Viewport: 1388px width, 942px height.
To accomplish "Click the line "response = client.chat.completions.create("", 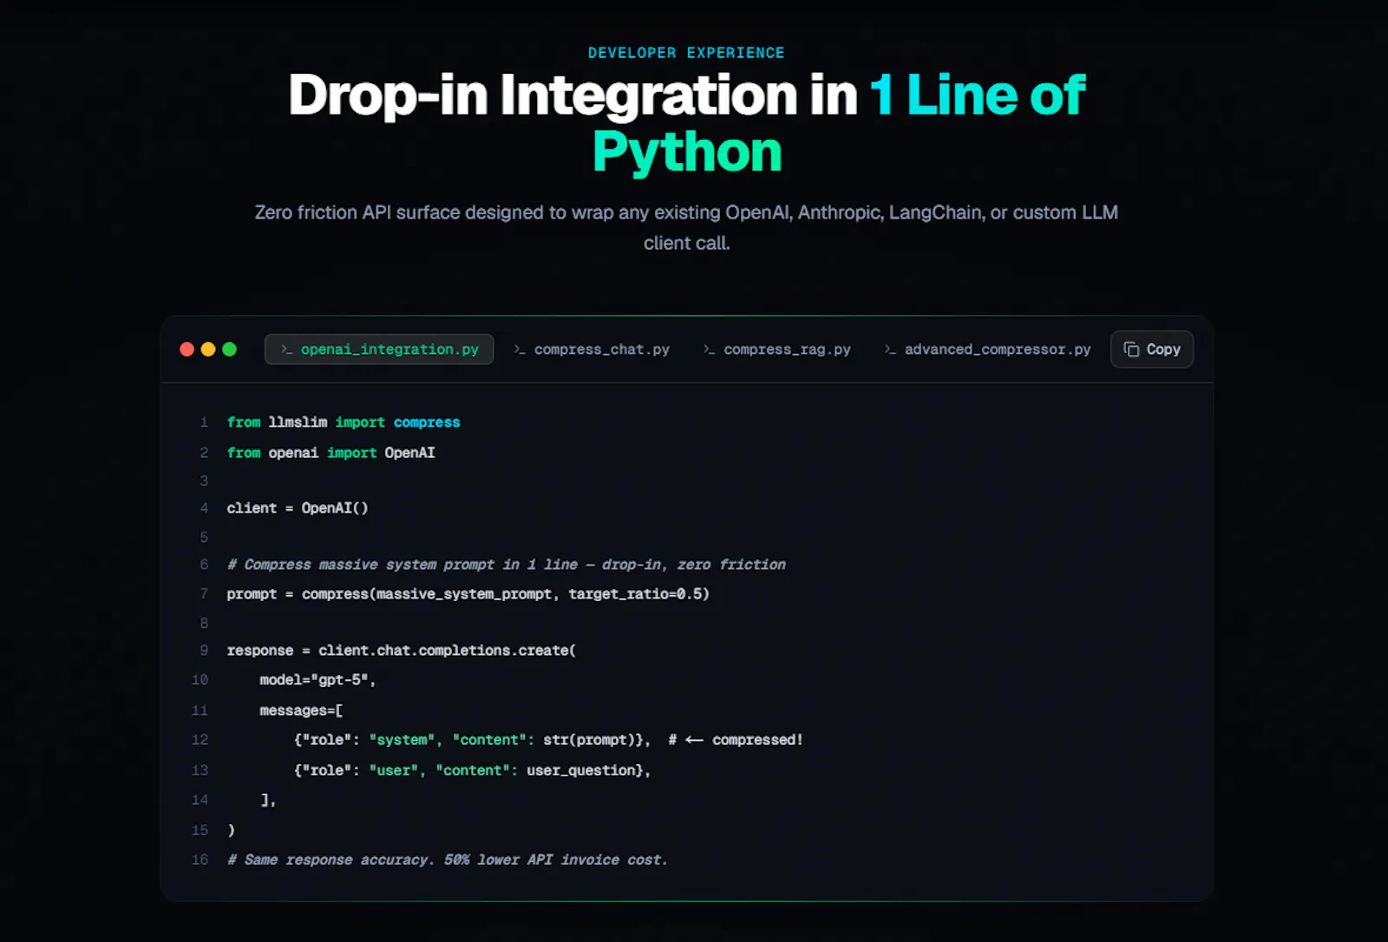I will (x=402, y=651).
